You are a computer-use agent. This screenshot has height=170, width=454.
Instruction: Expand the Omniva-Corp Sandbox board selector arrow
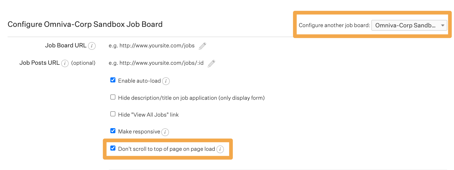[442, 25]
